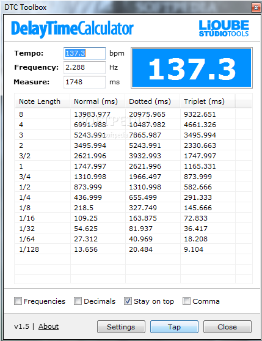Select the triplet value 2330.663

(x=200, y=145)
